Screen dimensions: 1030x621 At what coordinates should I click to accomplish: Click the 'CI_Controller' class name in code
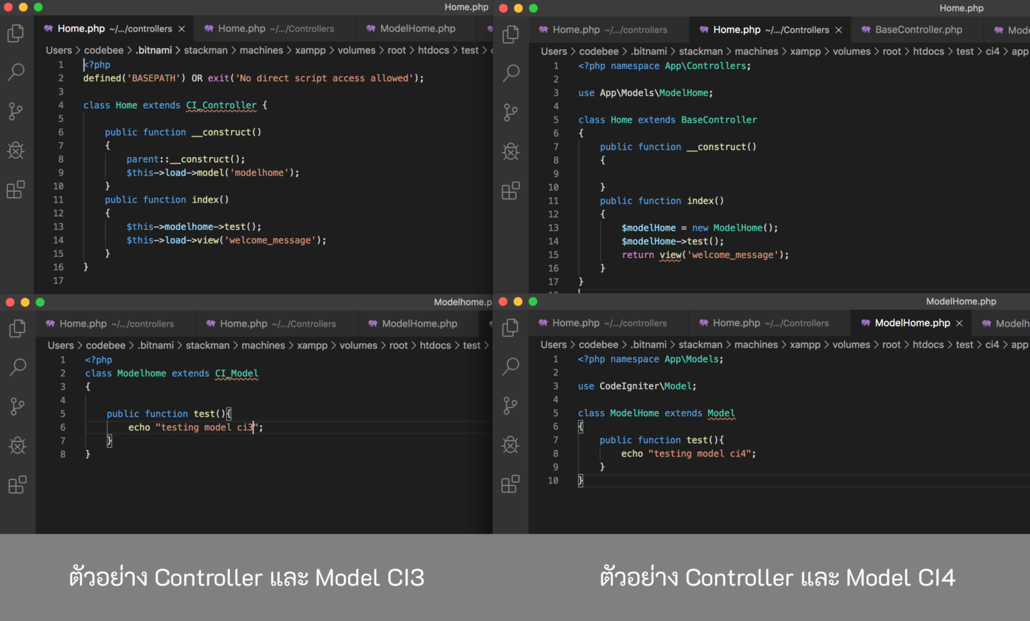[x=221, y=105]
